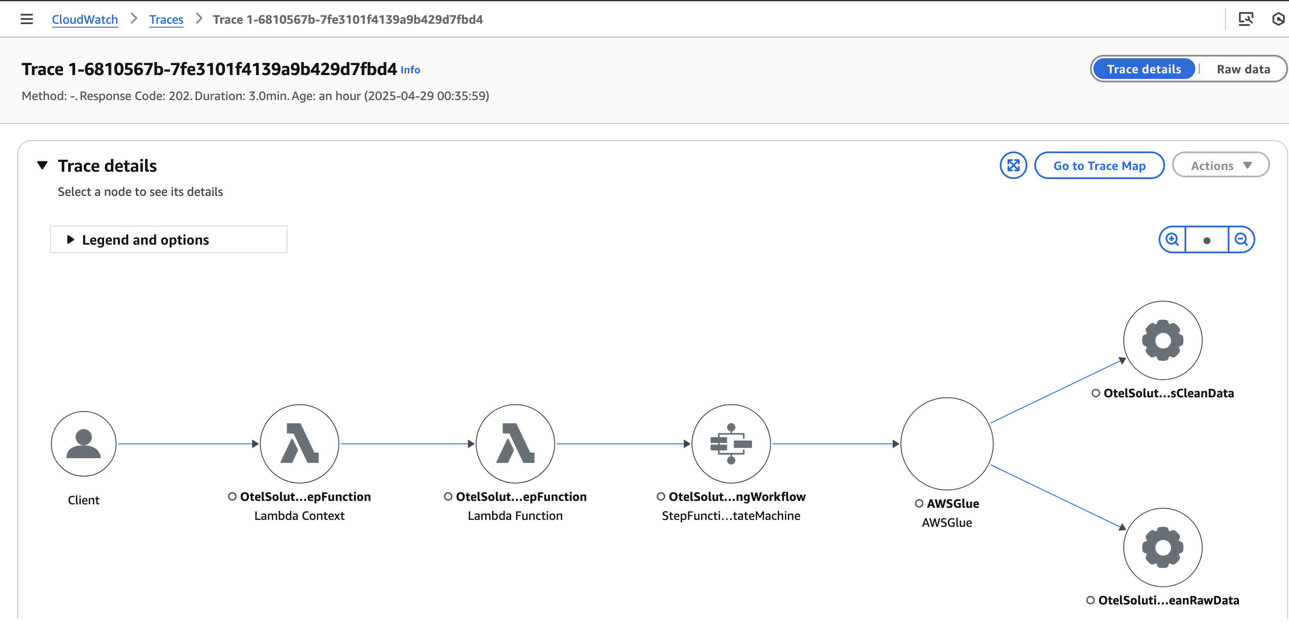Open the Traces breadcrumb link

coord(166,19)
